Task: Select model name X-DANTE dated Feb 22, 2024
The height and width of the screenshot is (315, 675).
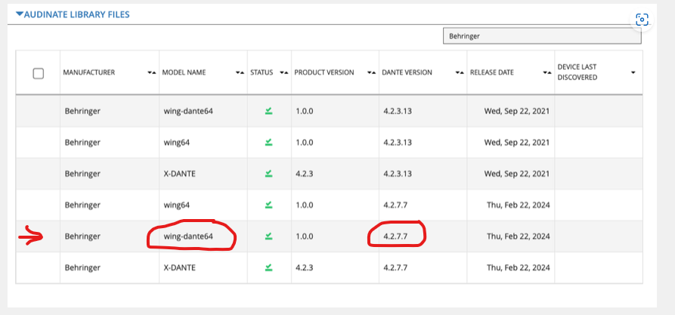Action: tap(179, 267)
